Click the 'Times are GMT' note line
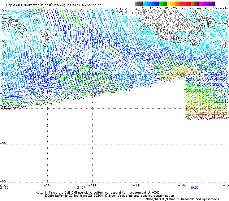Viewport: 229px width, 201px height. (98, 193)
